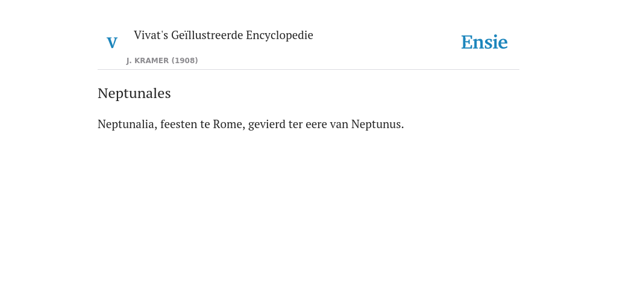
Task: Click the word van before Neptunus
Action: point(339,125)
